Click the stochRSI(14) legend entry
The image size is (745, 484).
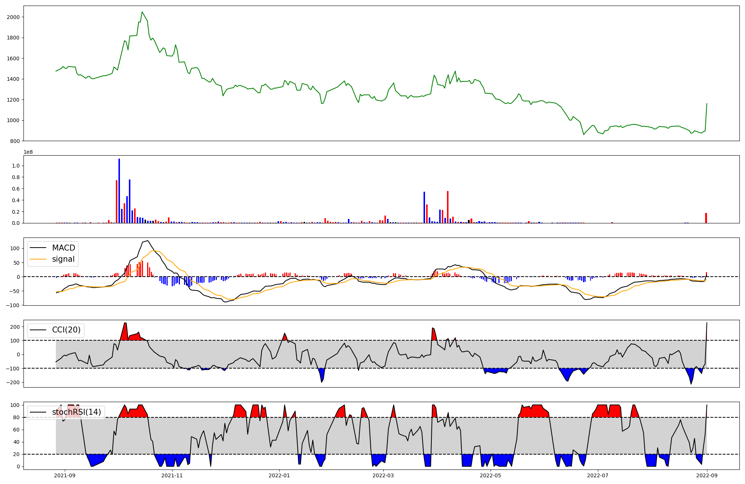pos(76,412)
